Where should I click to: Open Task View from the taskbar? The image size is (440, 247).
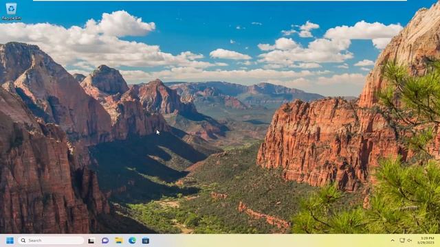pos(91,241)
